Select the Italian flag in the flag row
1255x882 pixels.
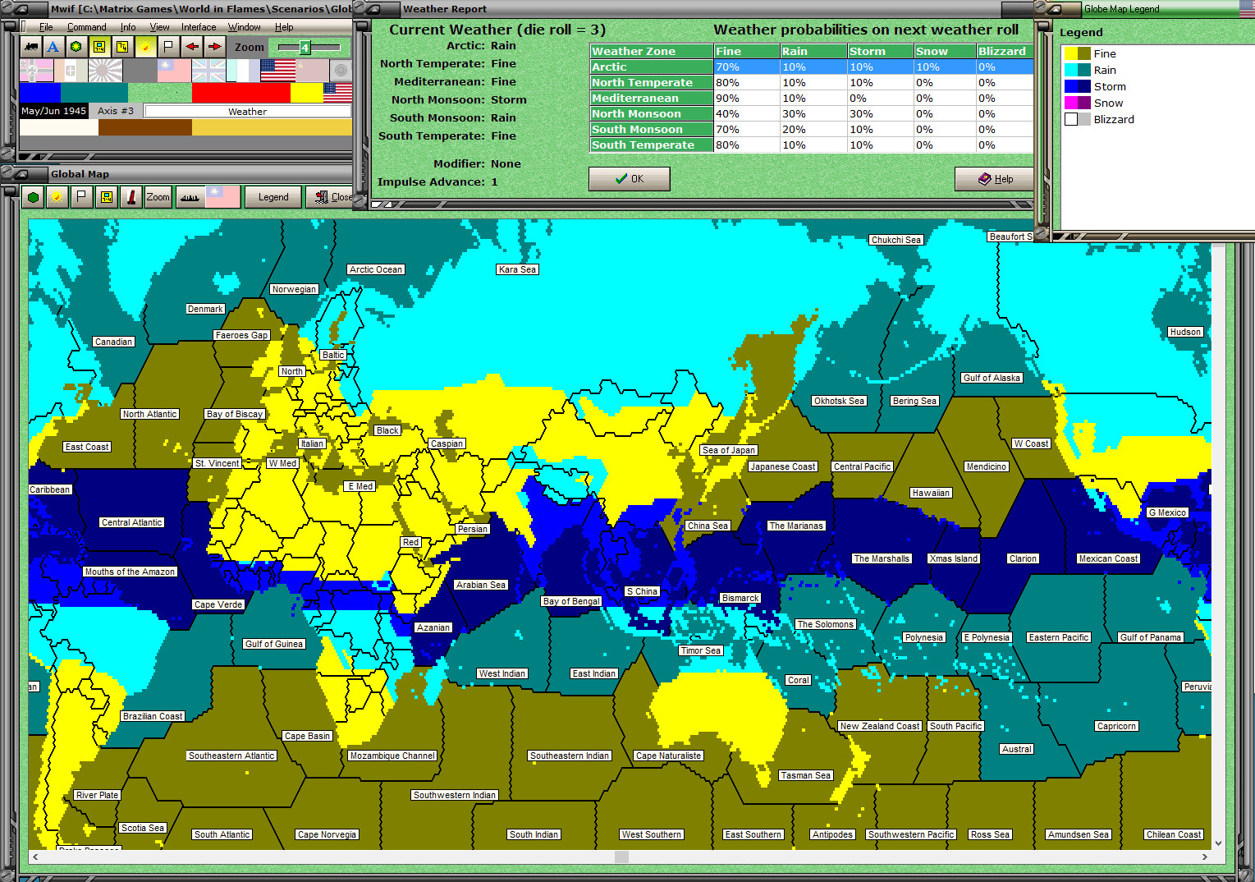point(71,71)
